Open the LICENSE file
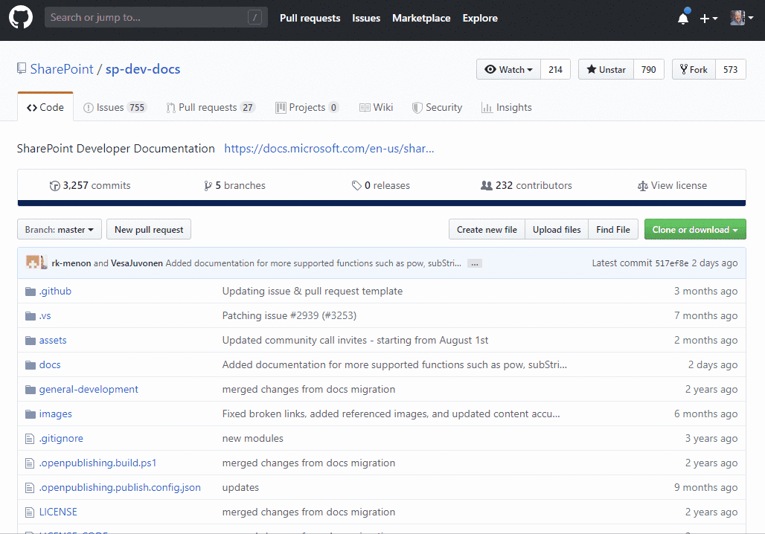This screenshot has height=534, width=765. 58,512
